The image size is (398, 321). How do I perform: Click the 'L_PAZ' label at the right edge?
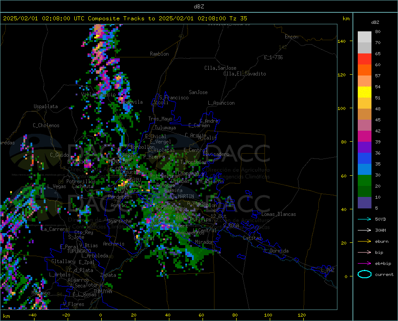[328, 270]
